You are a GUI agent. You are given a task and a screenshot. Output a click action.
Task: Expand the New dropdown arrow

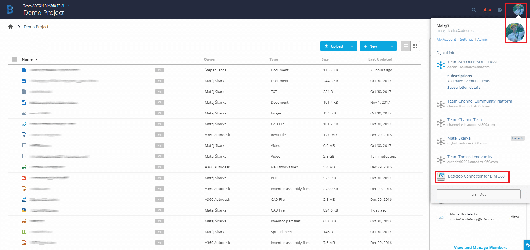coord(392,46)
